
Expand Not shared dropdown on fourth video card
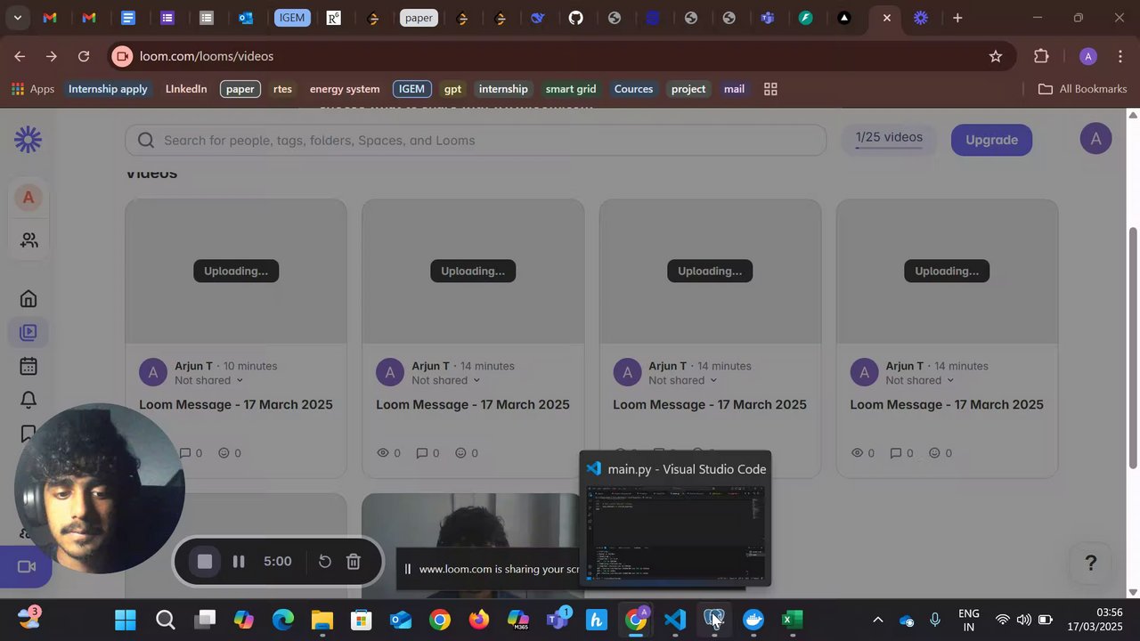[x=920, y=380]
